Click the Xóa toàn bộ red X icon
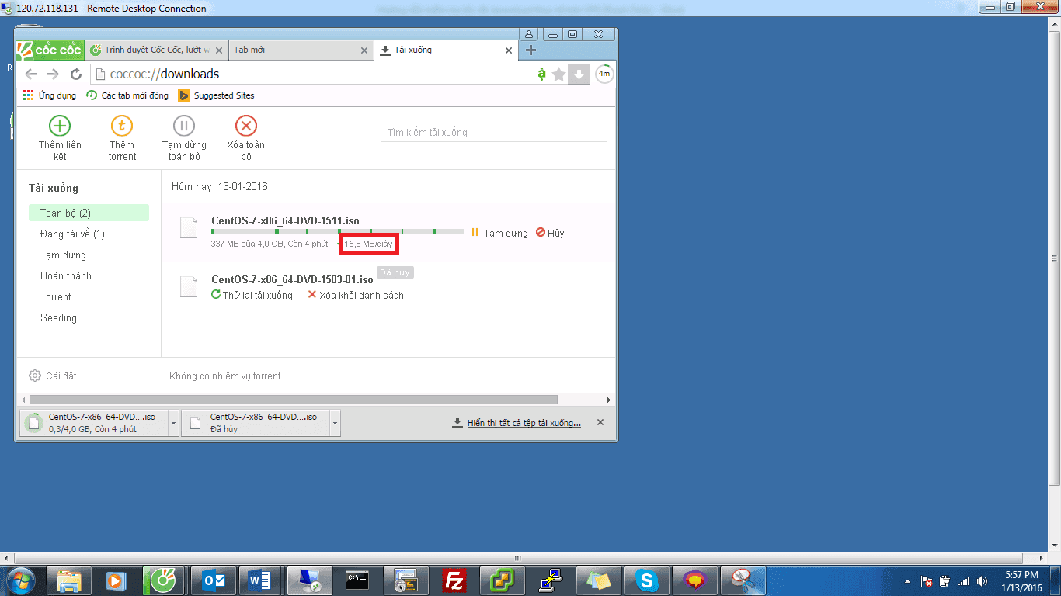1061x596 pixels. click(x=246, y=125)
